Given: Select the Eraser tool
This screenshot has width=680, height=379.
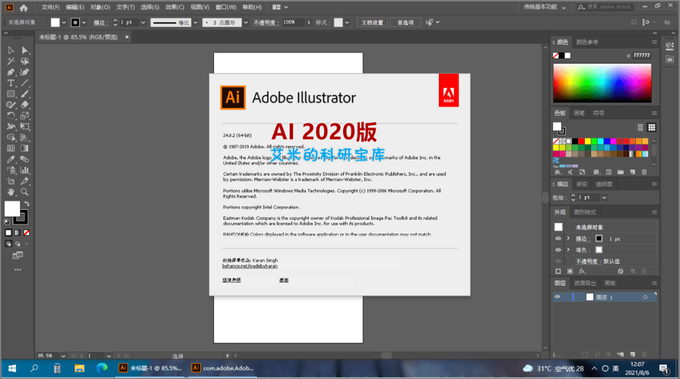Looking at the screenshot, I should tap(25, 105).
